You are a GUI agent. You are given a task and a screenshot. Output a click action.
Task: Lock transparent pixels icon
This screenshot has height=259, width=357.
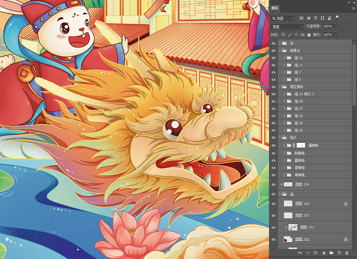(x=283, y=35)
